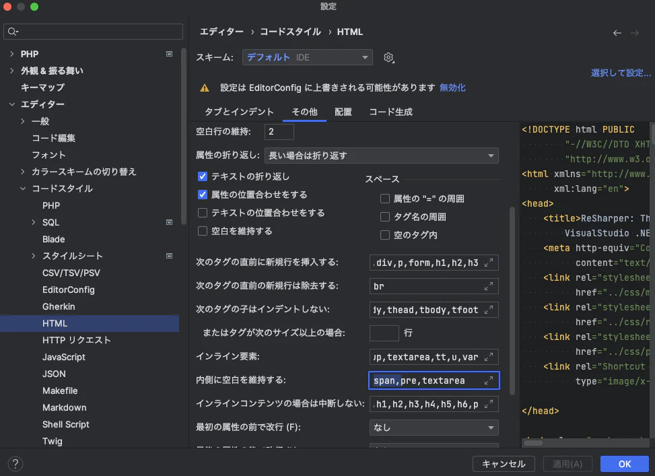Screen dimensions: 655x476
Task: Enable 空白を維持する checkbox
Action: tap(203, 231)
